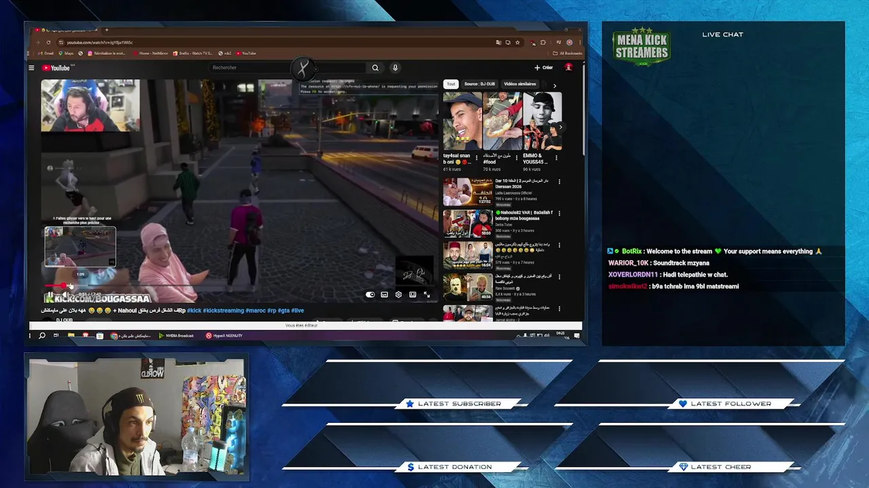Switch player to theater mode
This screenshot has width=869, height=488.
[x=413, y=295]
